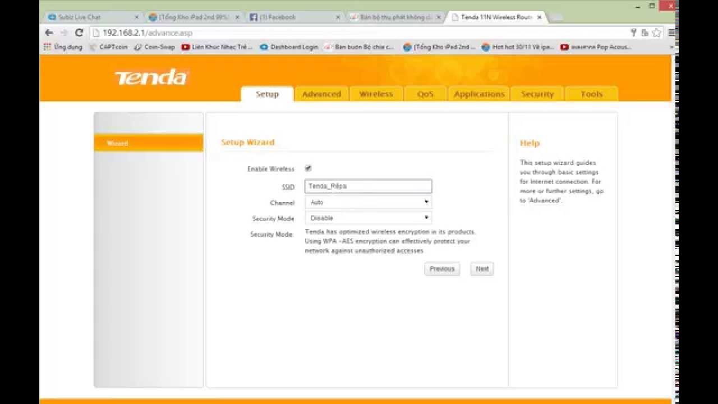Switch to Tổng Kho iPad 2nd browser tab
Screen dimensions: 718x404
(x=194, y=17)
